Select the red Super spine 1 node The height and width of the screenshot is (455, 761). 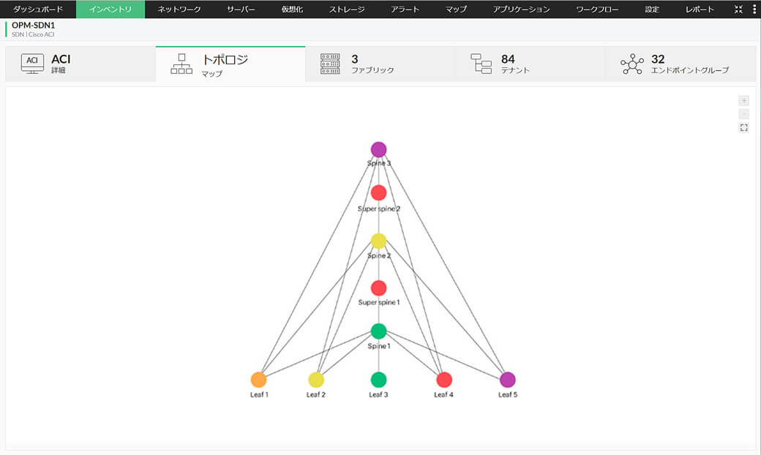378,288
